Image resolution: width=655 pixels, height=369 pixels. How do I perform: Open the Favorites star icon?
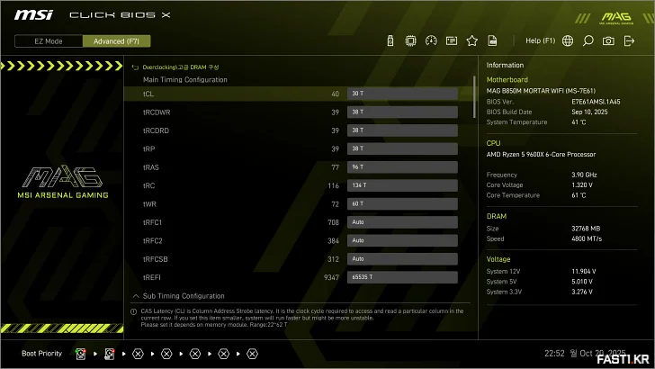pyautogui.click(x=472, y=41)
